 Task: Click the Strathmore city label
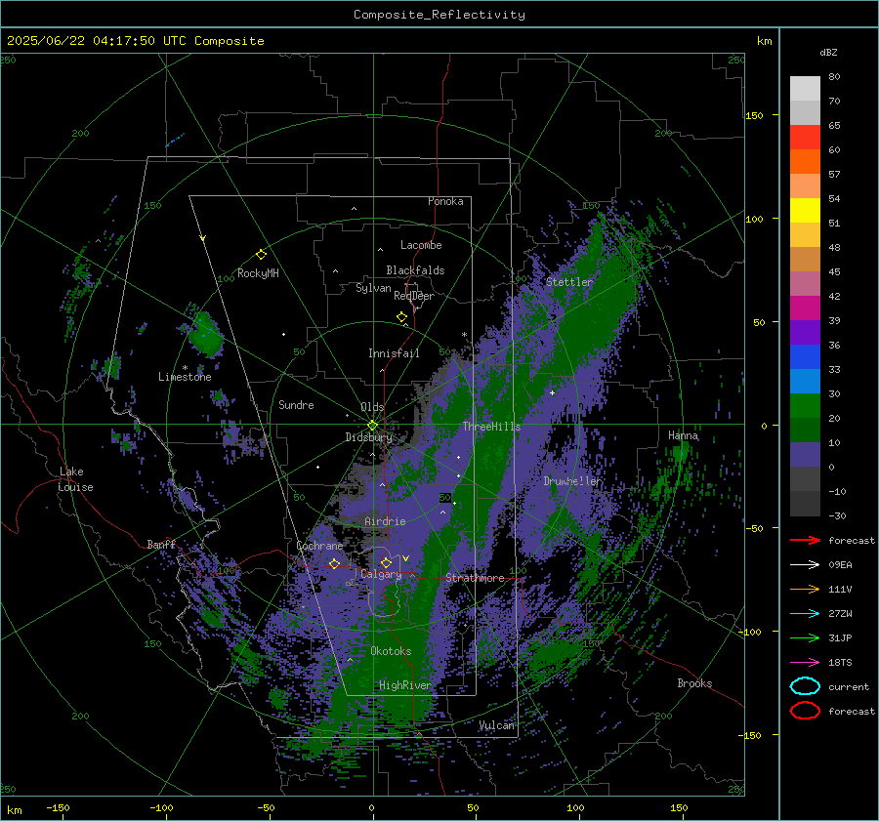pos(475,578)
